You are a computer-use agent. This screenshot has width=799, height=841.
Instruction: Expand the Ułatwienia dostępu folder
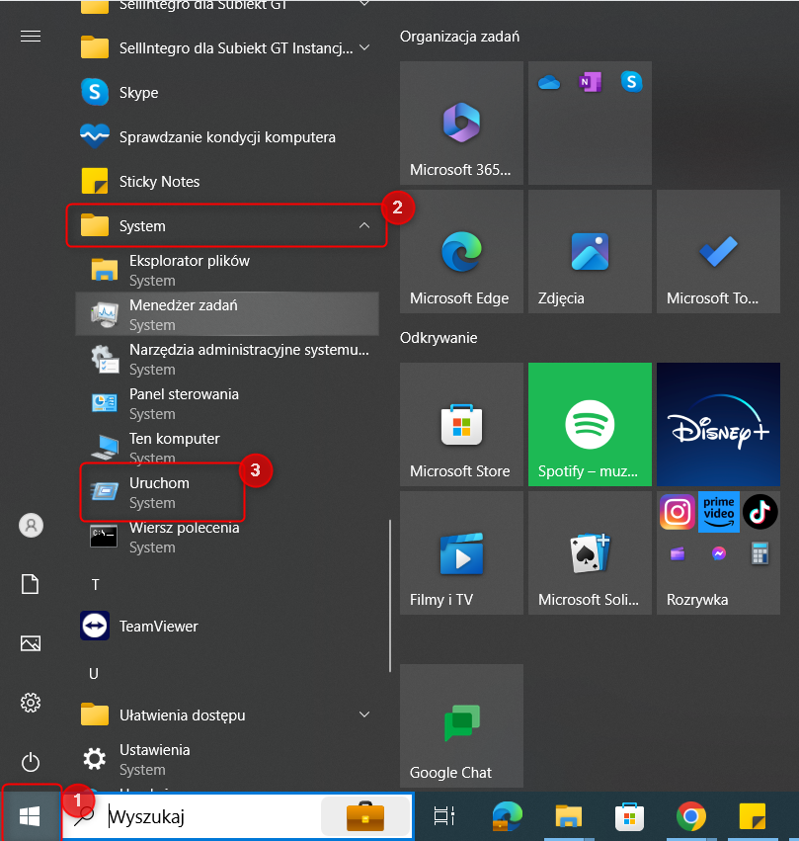pos(227,715)
